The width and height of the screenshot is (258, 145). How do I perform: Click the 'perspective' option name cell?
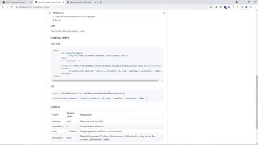pyautogui.click(x=58, y=138)
